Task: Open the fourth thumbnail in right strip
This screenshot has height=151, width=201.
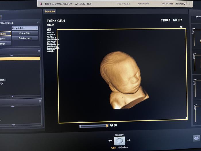Action: [x=197, y=87]
